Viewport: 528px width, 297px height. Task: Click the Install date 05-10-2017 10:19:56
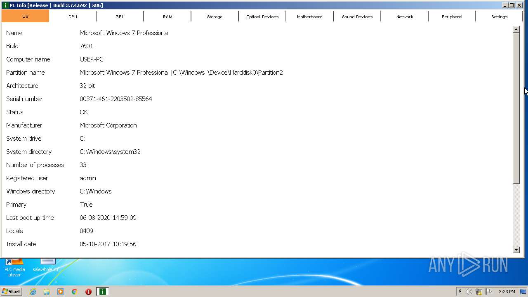[x=108, y=244]
